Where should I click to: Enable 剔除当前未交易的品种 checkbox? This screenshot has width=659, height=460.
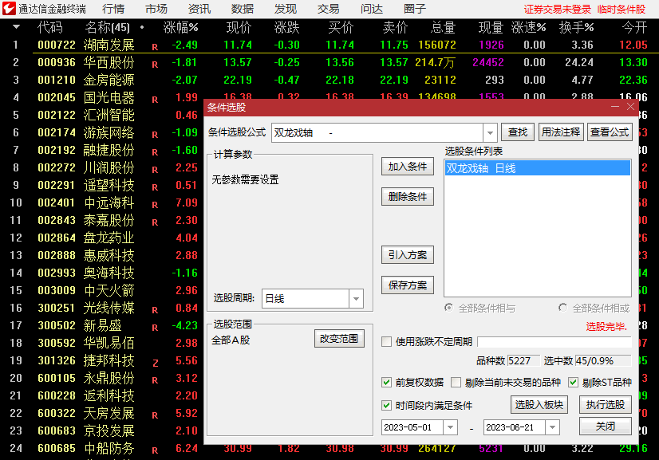point(456,383)
